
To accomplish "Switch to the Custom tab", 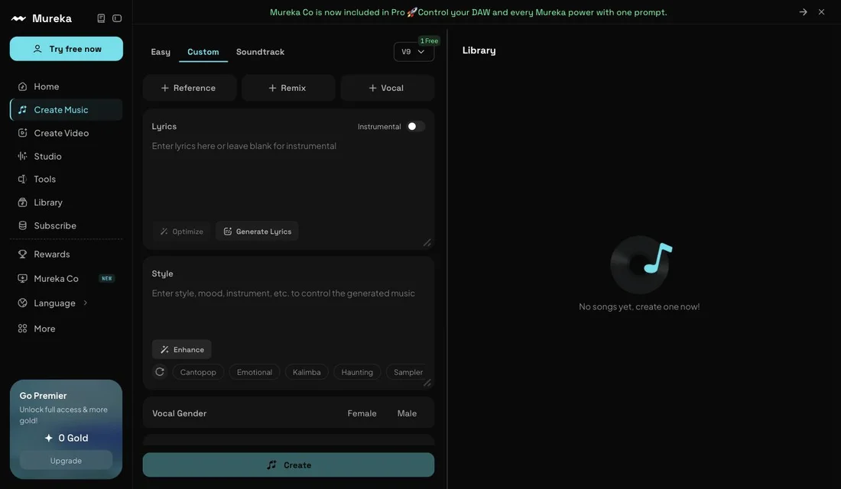I will tap(203, 52).
